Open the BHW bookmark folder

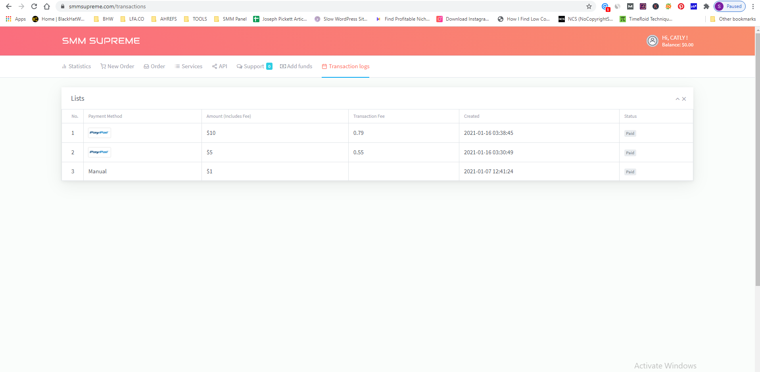click(104, 19)
